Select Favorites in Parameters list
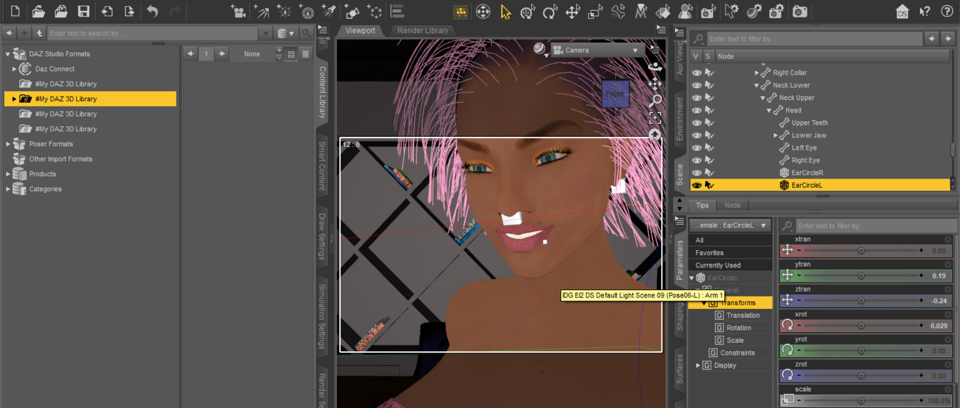 point(709,253)
